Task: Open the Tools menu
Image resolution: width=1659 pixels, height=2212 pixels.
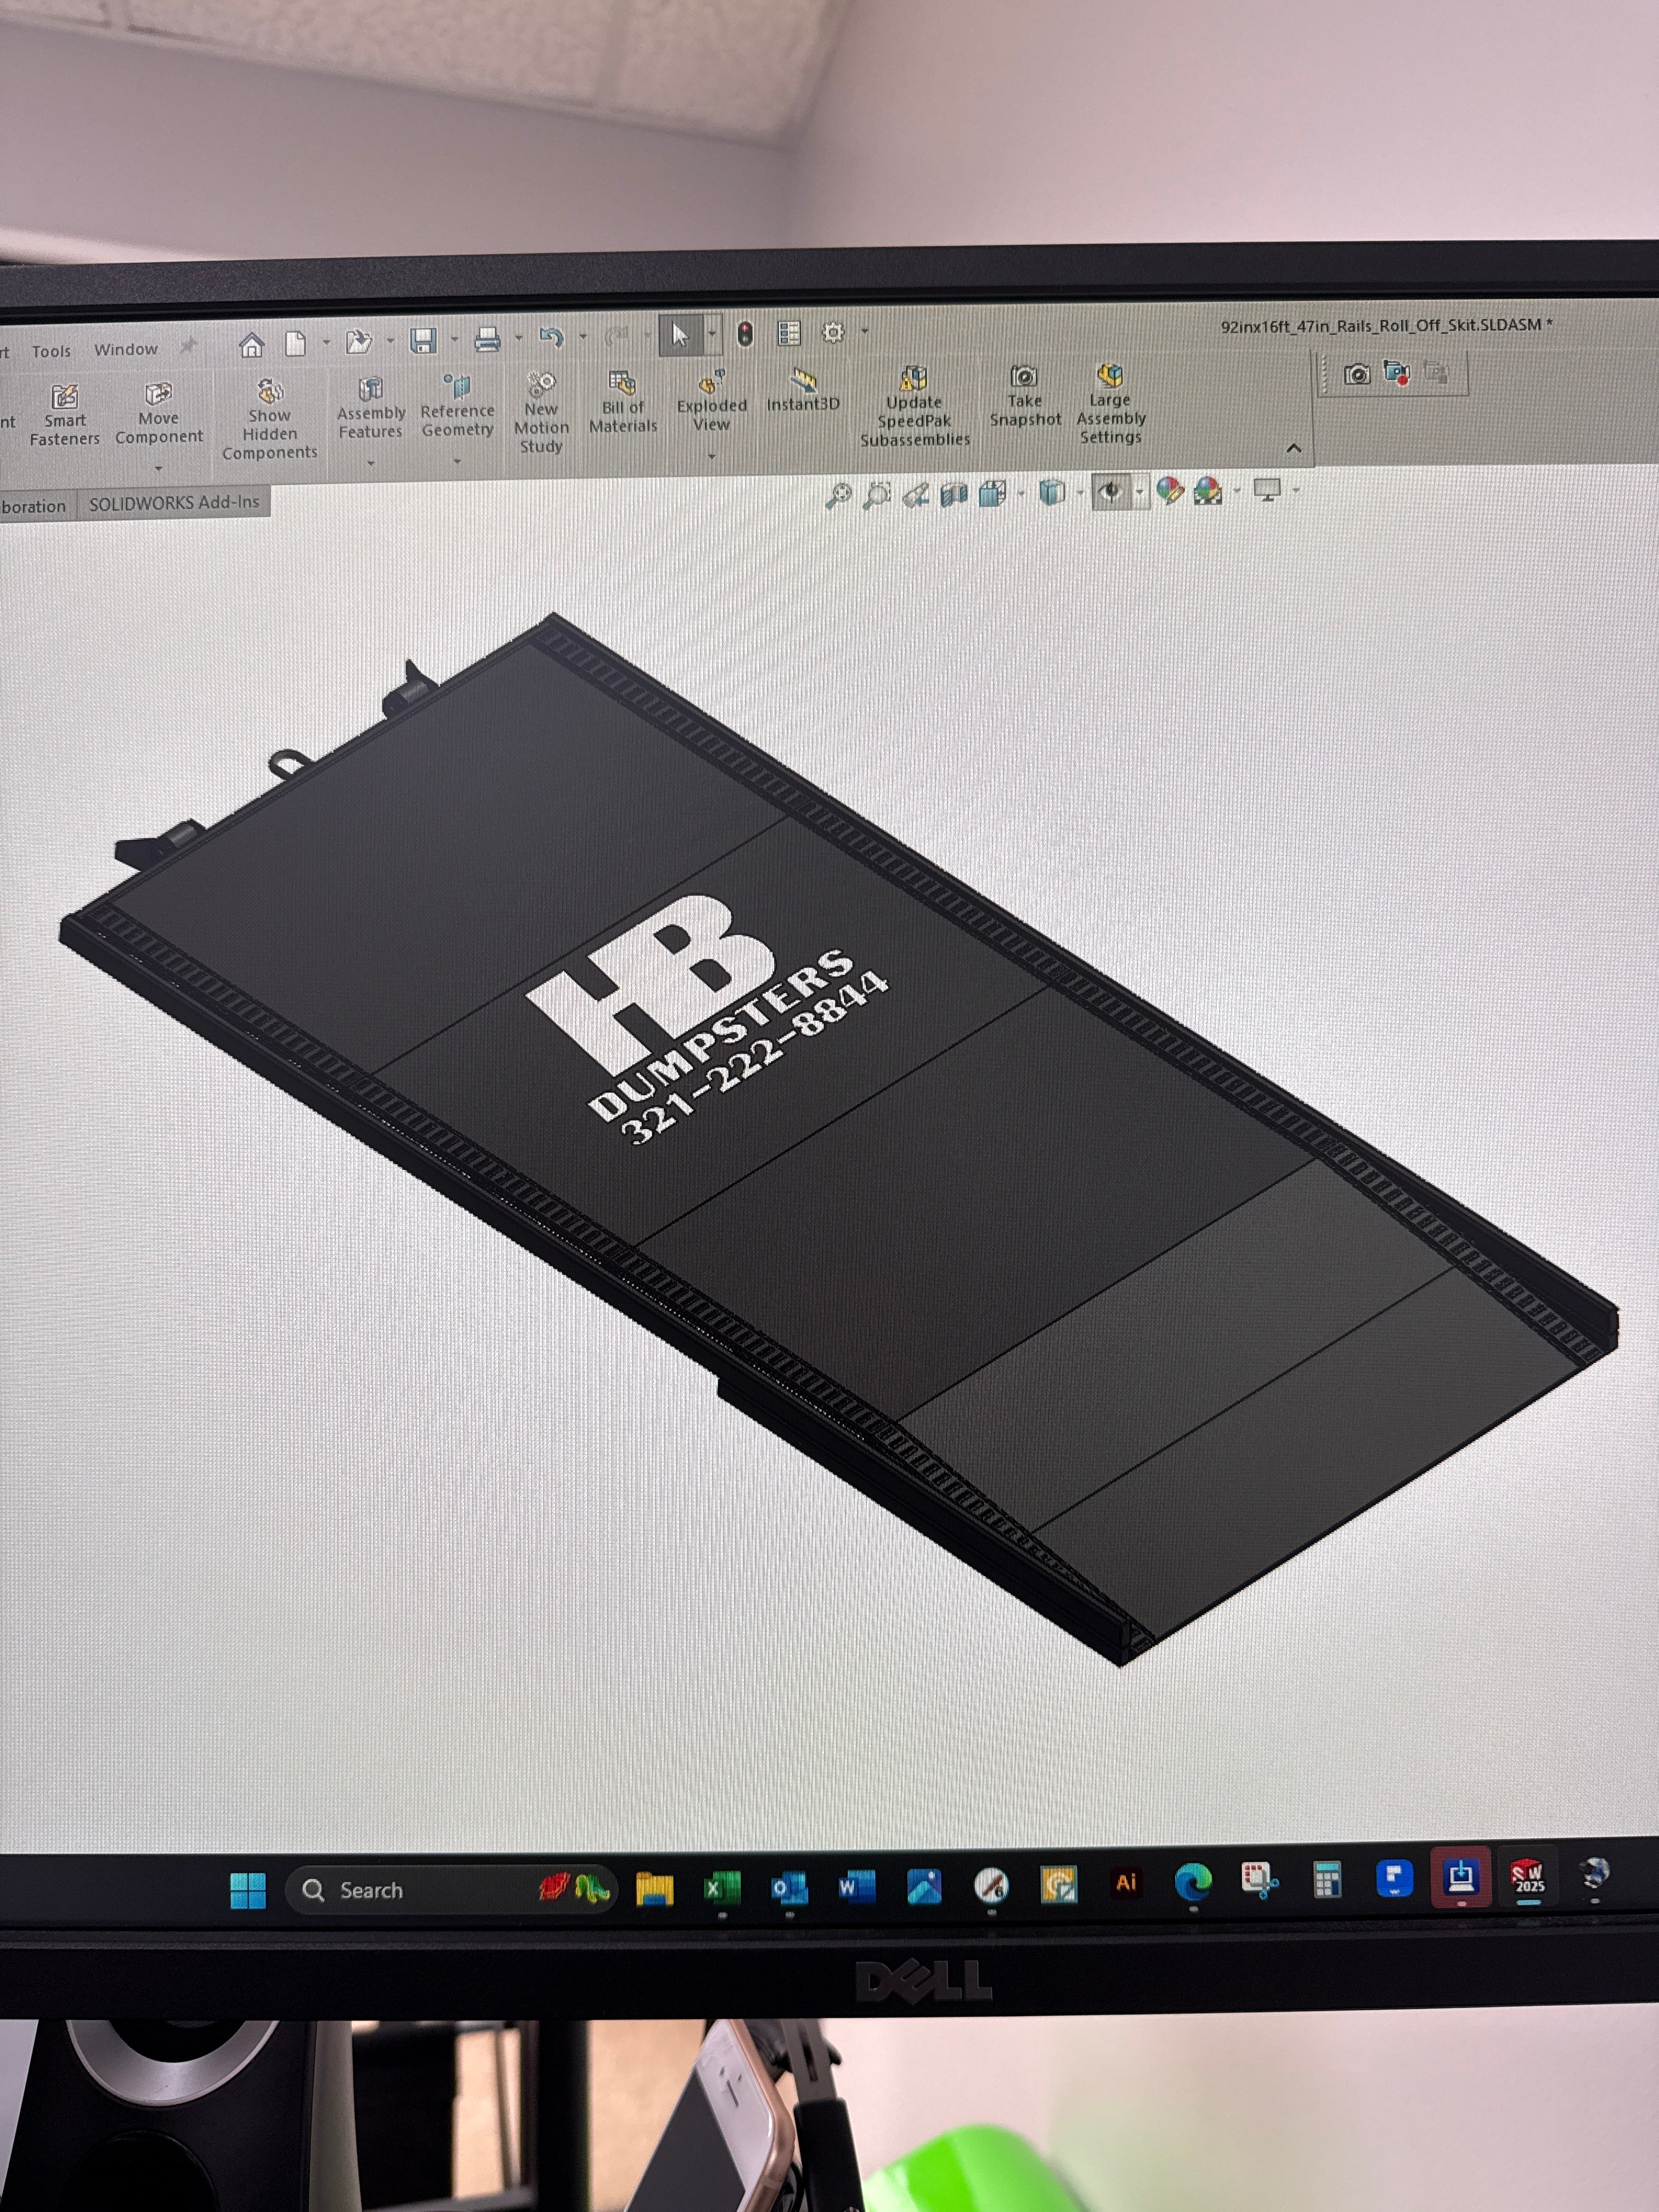Action: pyautogui.click(x=51, y=351)
